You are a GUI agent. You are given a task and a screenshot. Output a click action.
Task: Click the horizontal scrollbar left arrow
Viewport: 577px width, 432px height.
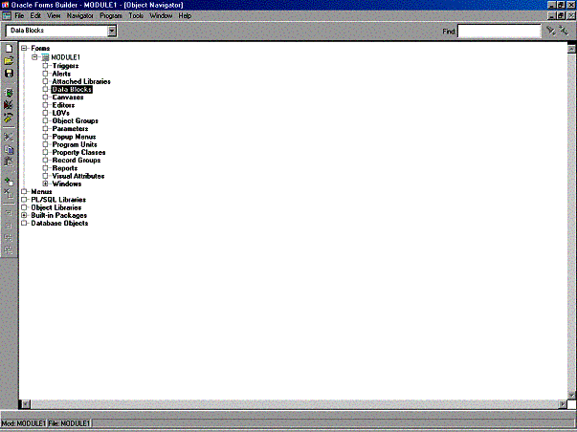[26, 404]
